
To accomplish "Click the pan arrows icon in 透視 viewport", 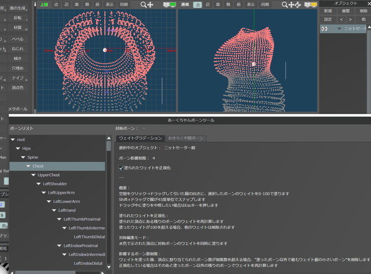I will click(291, 5).
